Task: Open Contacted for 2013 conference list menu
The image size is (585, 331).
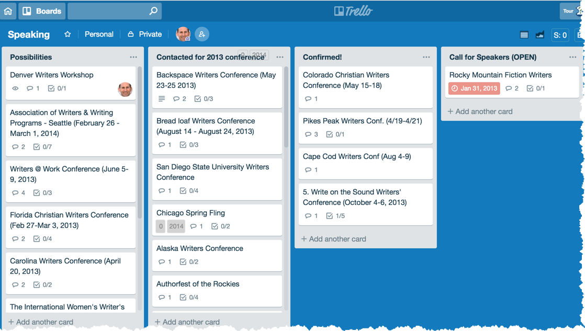Action: click(280, 57)
